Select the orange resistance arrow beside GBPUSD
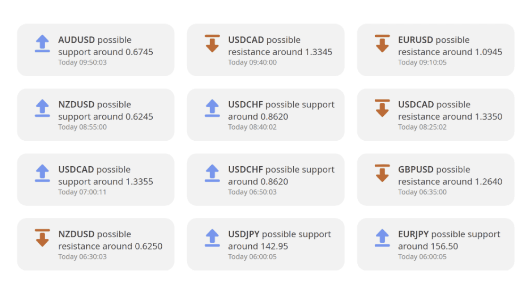 (x=382, y=173)
